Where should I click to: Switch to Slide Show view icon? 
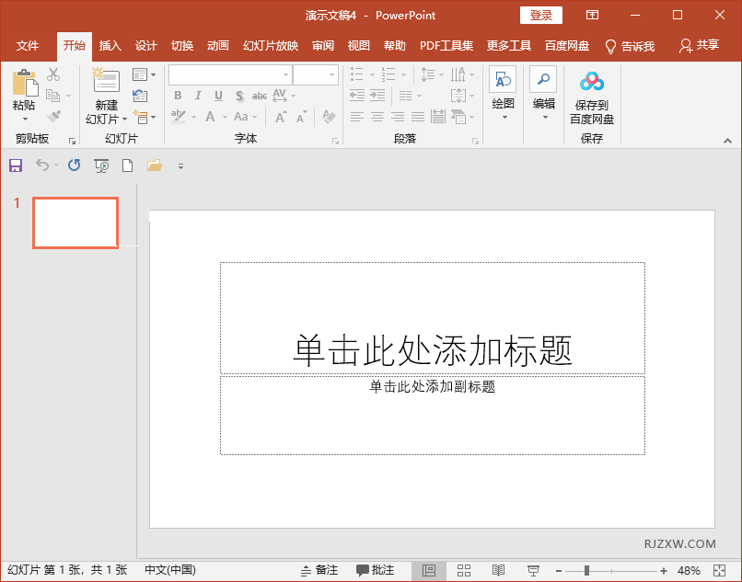(x=532, y=570)
